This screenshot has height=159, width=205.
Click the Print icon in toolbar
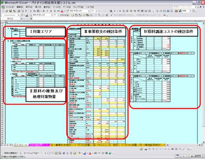click(x=19, y=11)
